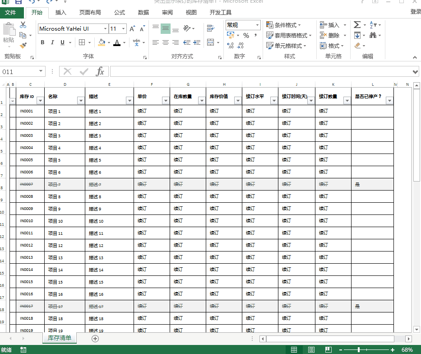
Task: Switch to Page Break Preview icon
Action: click(x=328, y=349)
